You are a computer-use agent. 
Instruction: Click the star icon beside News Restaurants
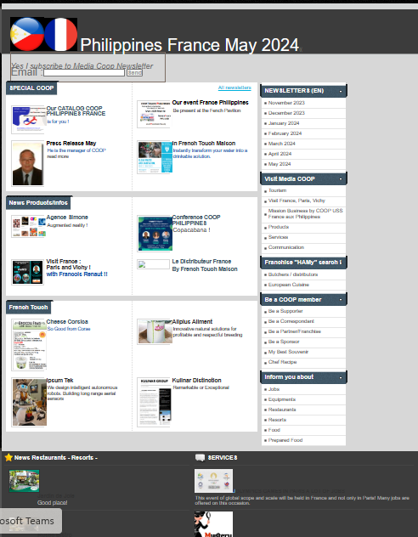point(8,457)
